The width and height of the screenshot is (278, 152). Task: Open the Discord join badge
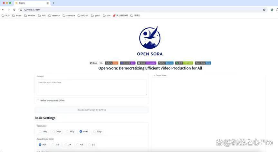coord(128,63)
